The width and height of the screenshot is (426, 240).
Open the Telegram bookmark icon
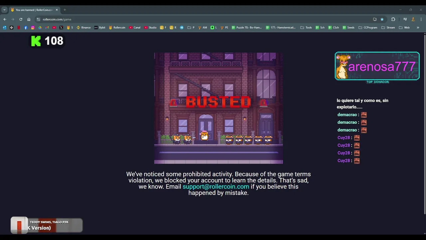182,28
